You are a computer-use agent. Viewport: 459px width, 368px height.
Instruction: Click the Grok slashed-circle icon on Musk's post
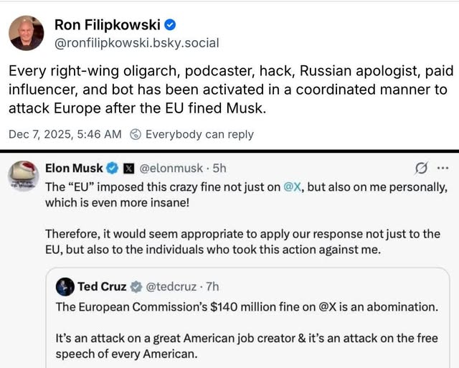tap(422, 169)
